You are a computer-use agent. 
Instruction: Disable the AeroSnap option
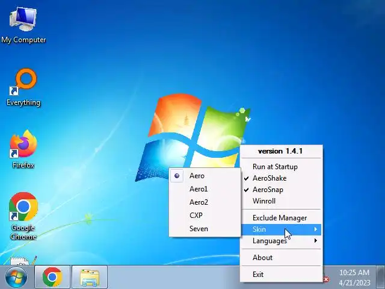pyautogui.click(x=282, y=190)
